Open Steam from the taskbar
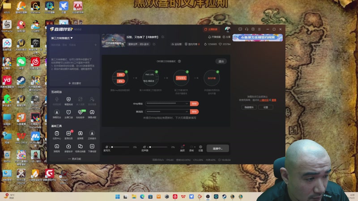 (x=224, y=197)
